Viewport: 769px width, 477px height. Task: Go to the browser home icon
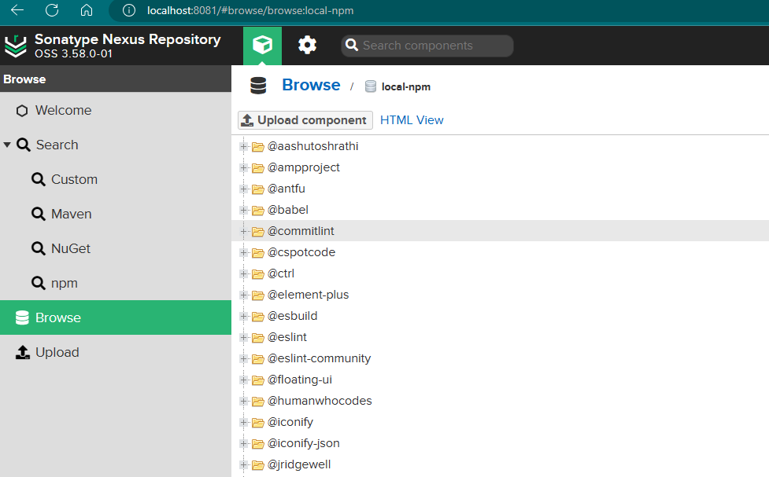[87, 10]
